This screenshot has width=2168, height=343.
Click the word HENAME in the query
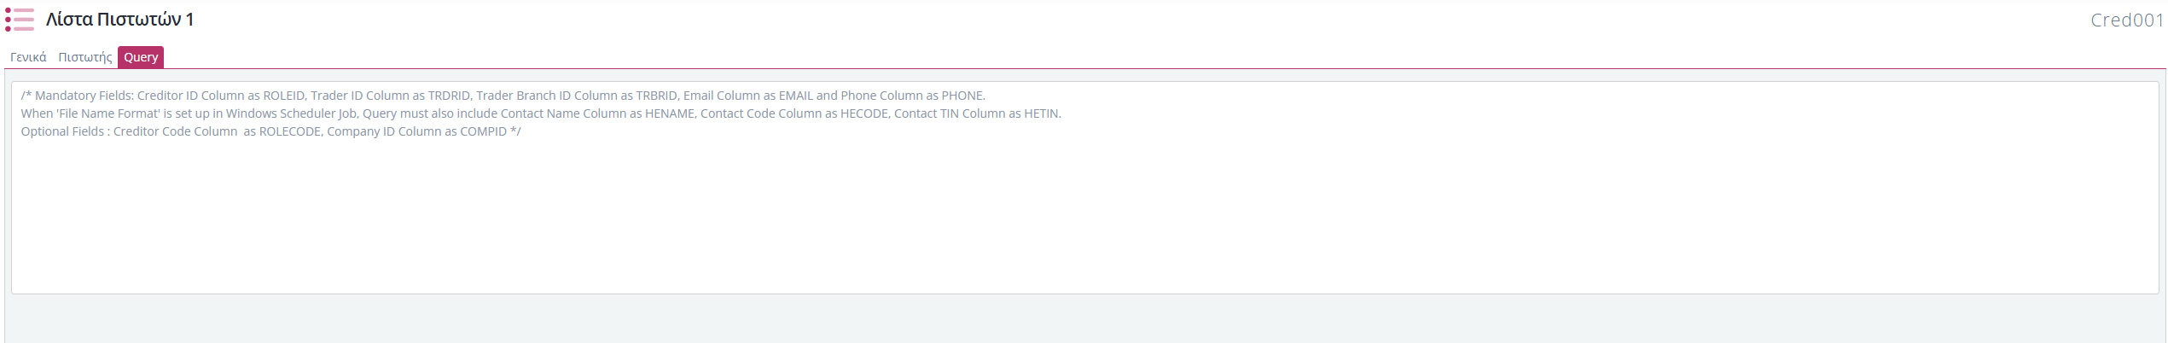[671, 113]
